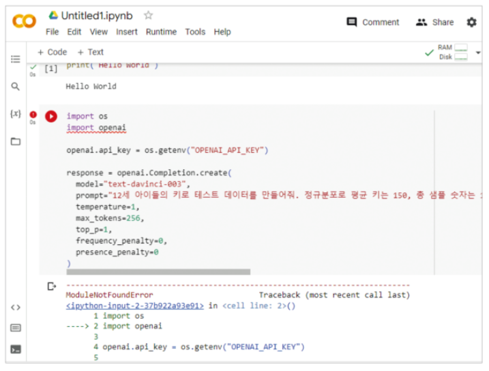Click the model="text-davinci-003" line
The width and height of the screenshot is (489, 371).
pos(133,184)
